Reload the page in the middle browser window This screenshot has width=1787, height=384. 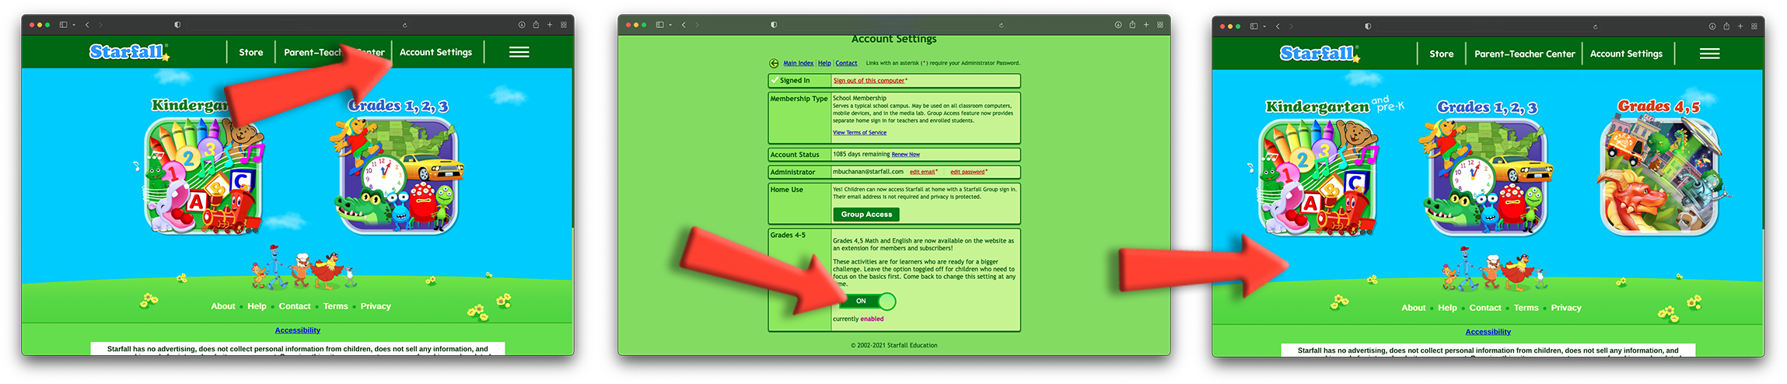pyautogui.click(x=1001, y=25)
